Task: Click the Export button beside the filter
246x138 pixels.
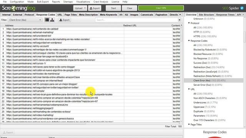Action: tap(65, 20)
